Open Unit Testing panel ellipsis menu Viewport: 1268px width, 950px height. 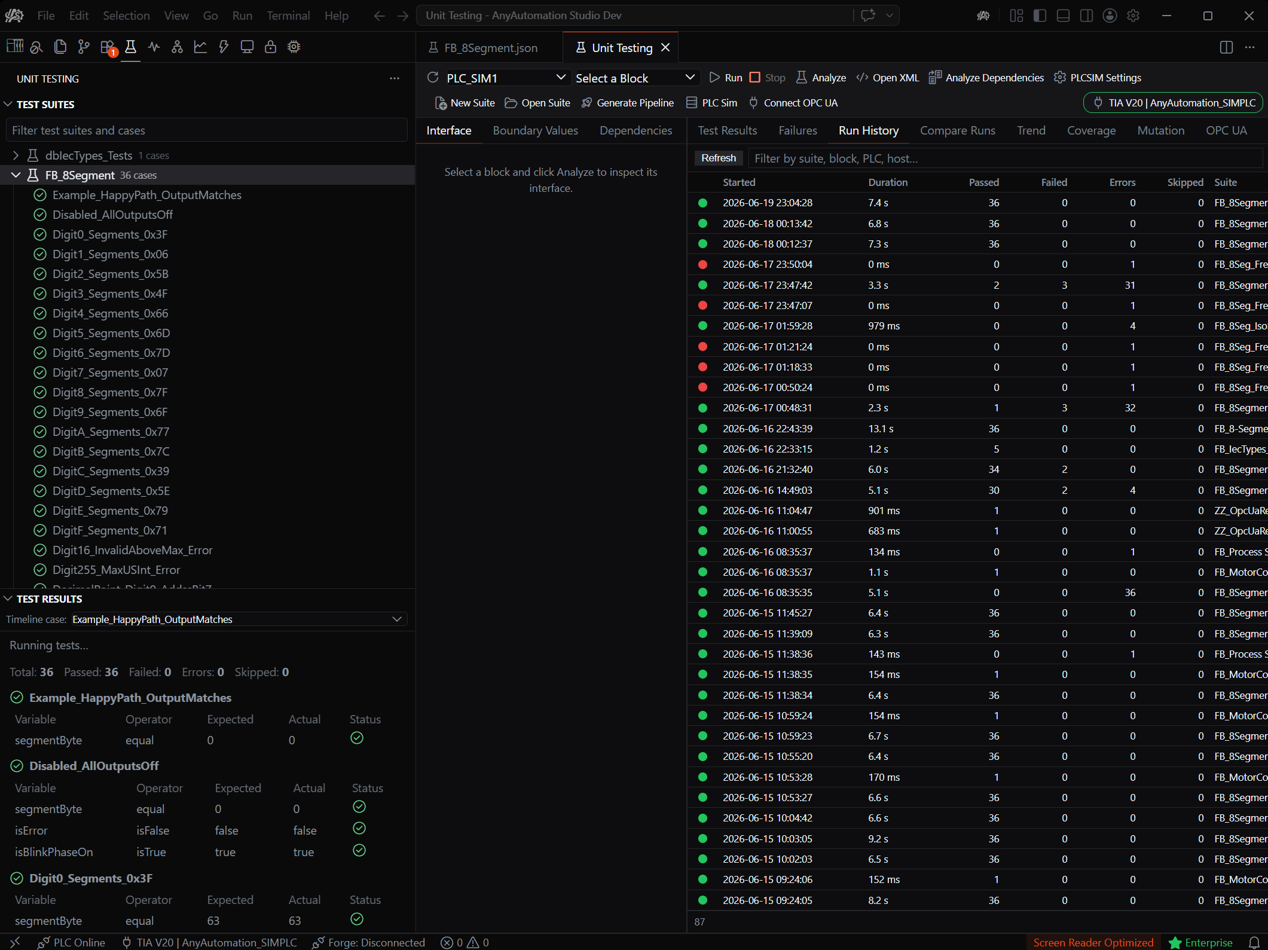395,78
